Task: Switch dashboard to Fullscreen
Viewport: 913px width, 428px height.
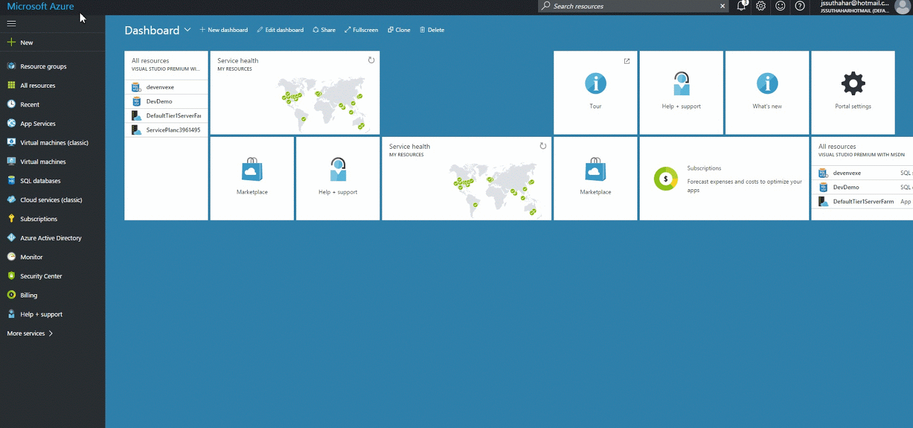Action: point(361,30)
